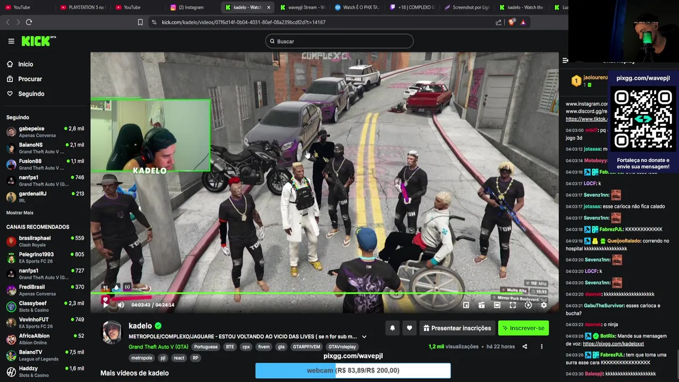The height and width of the screenshot is (382, 679).
Task: Open gardenalRJ followed channel
Action: [45, 197]
